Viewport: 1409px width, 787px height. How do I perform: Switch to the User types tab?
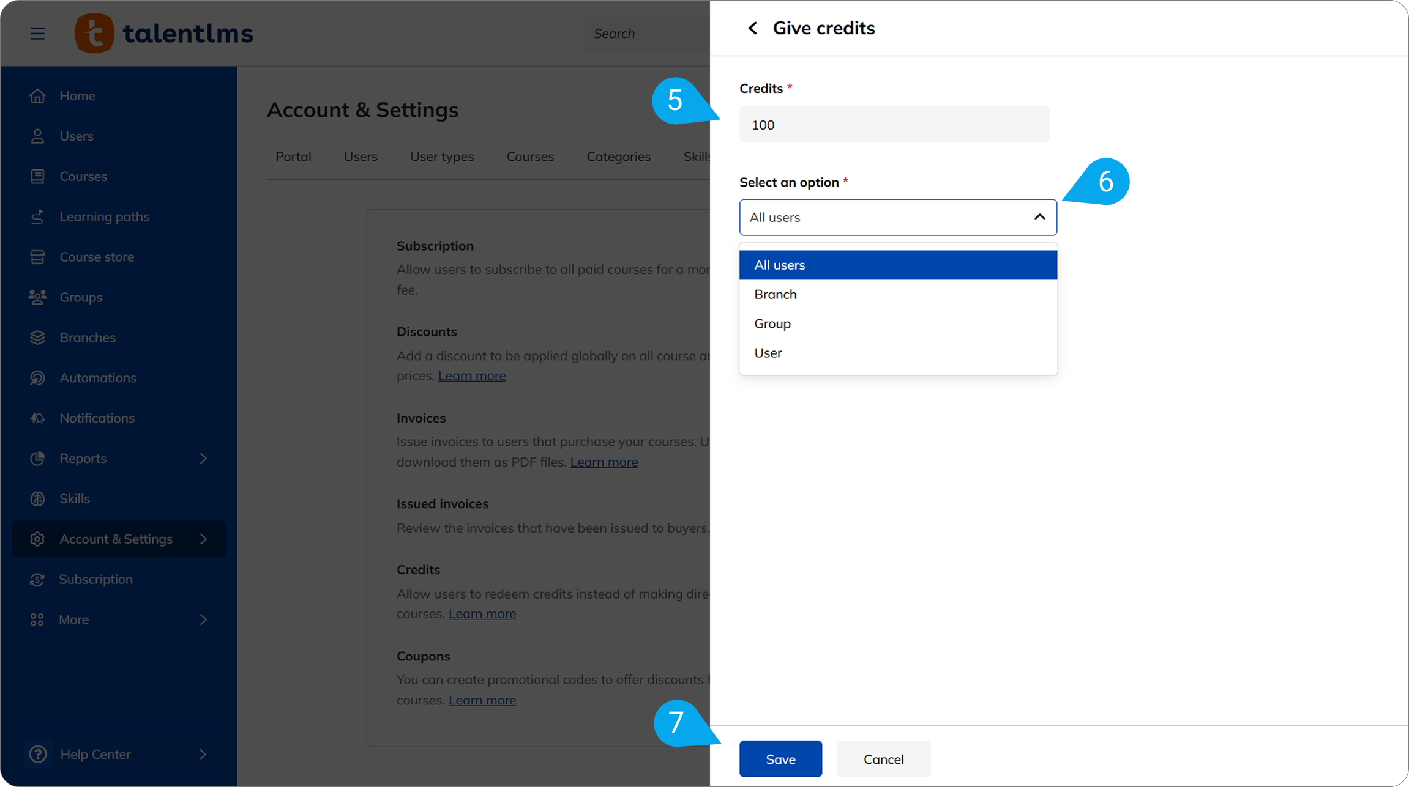pos(441,157)
